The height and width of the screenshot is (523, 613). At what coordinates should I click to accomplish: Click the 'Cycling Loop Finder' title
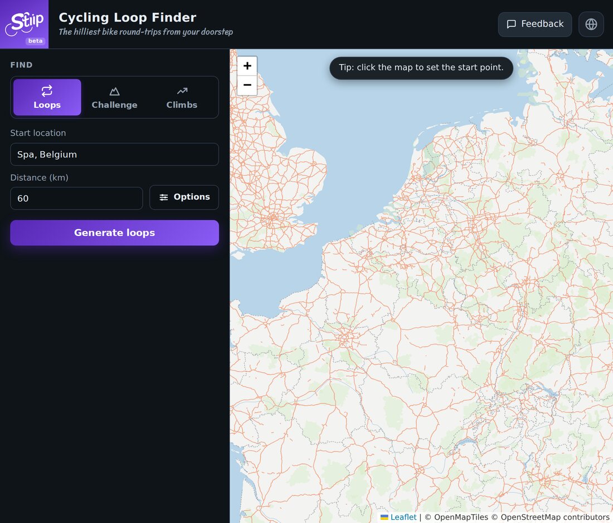tap(128, 18)
